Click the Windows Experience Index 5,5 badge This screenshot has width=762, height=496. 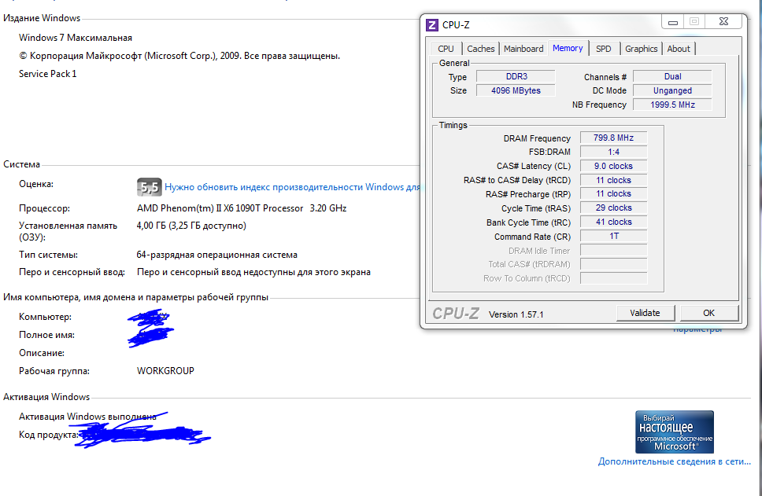click(150, 187)
